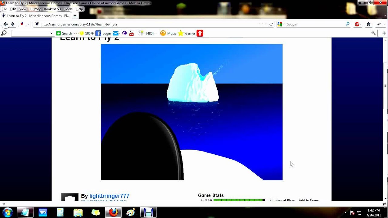This screenshot has width=388, height=218.
Task: Click the red figure toolbar icon
Action: (x=200, y=33)
